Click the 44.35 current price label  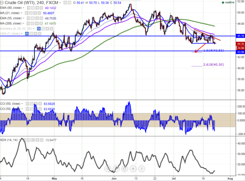click(x=240, y=44)
